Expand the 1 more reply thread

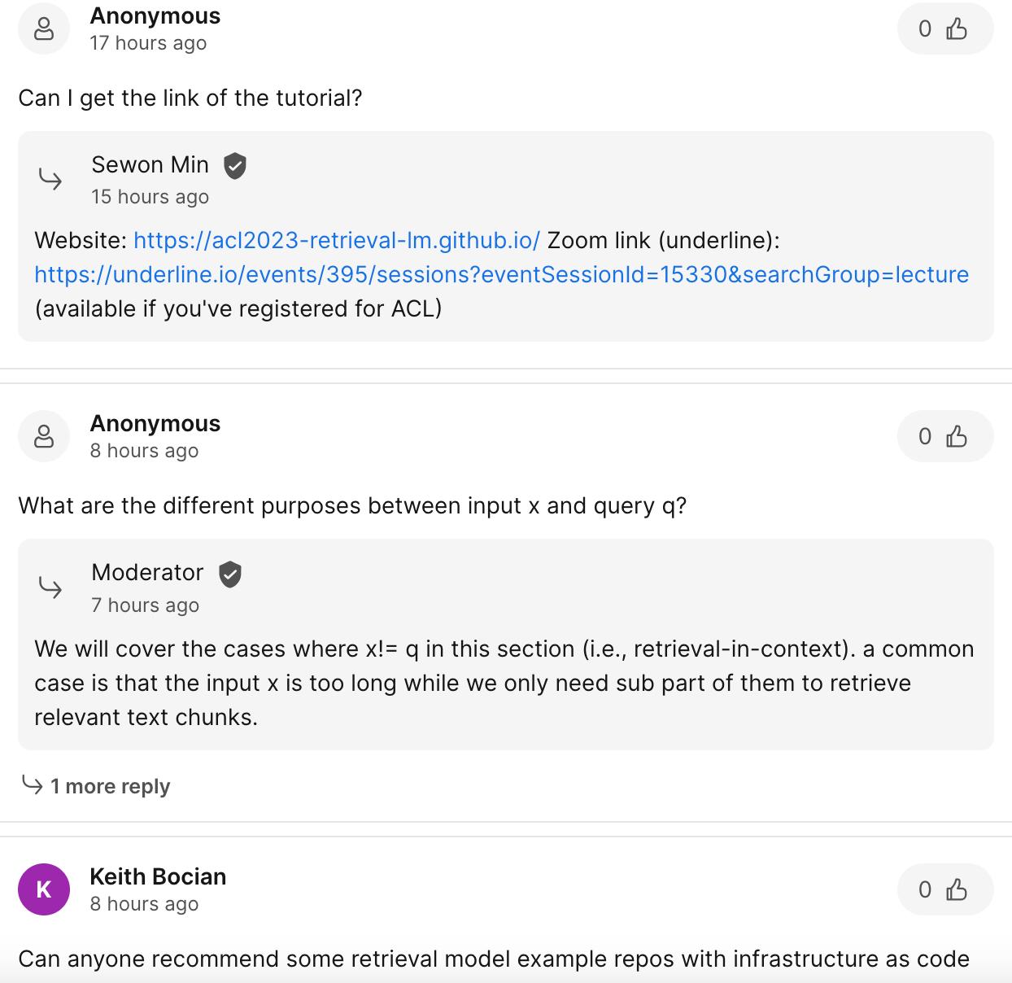[110, 786]
